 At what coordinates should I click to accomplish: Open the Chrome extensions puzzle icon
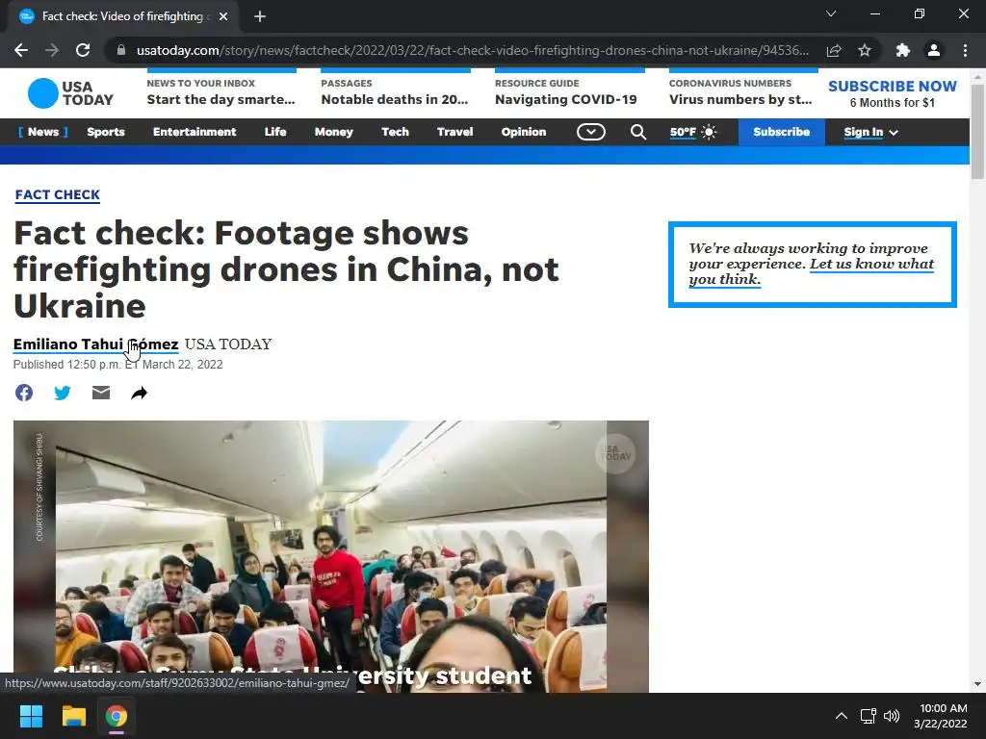tap(903, 50)
